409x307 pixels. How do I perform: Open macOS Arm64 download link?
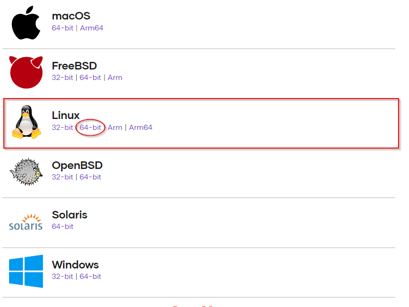(92, 28)
